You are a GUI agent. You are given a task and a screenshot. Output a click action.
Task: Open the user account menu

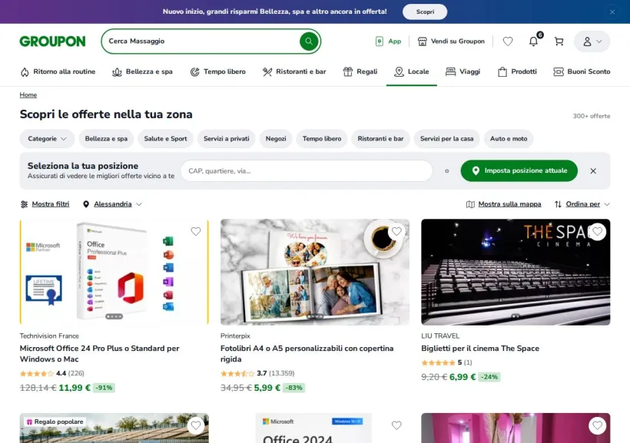tap(592, 41)
